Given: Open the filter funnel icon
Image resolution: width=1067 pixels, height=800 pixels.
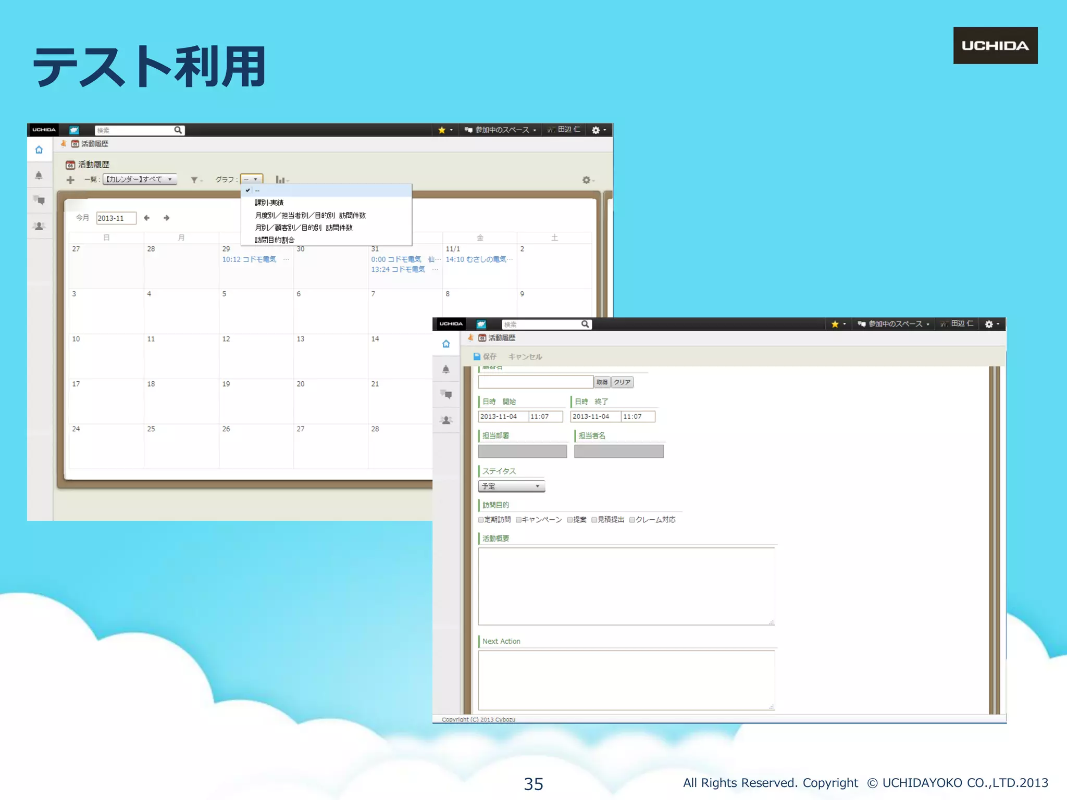Looking at the screenshot, I should [194, 180].
